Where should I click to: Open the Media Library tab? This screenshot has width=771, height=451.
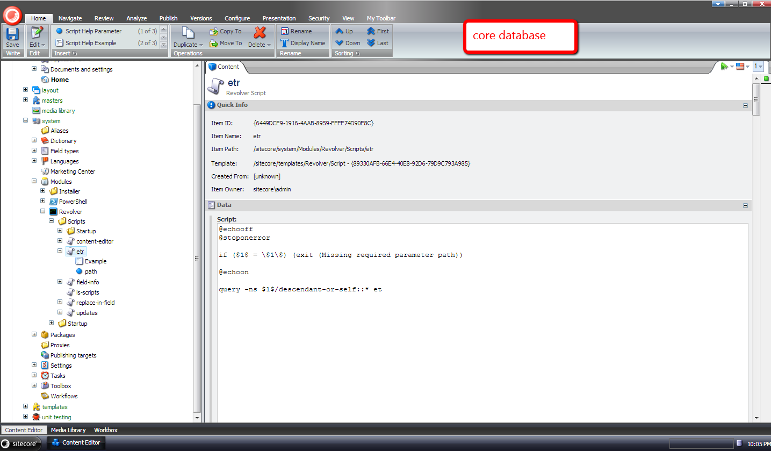pyautogui.click(x=68, y=430)
